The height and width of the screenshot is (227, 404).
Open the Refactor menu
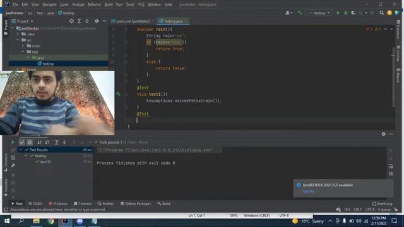(94, 4)
